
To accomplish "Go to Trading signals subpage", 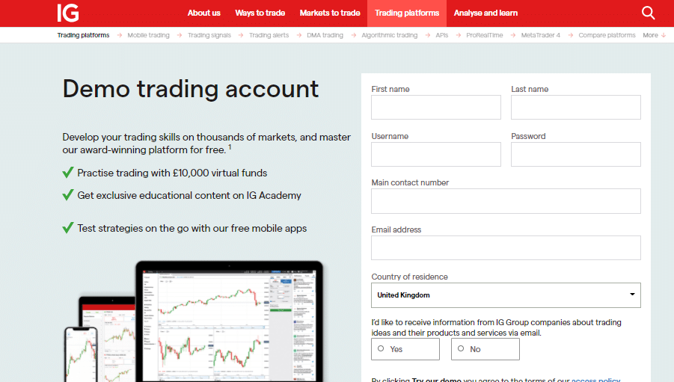I will 209,35.
